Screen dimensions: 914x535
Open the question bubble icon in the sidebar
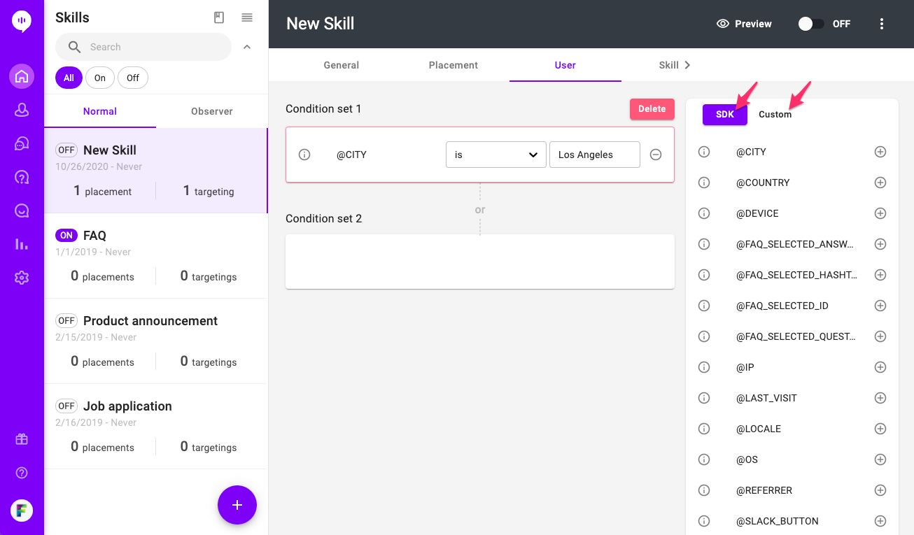tap(22, 177)
